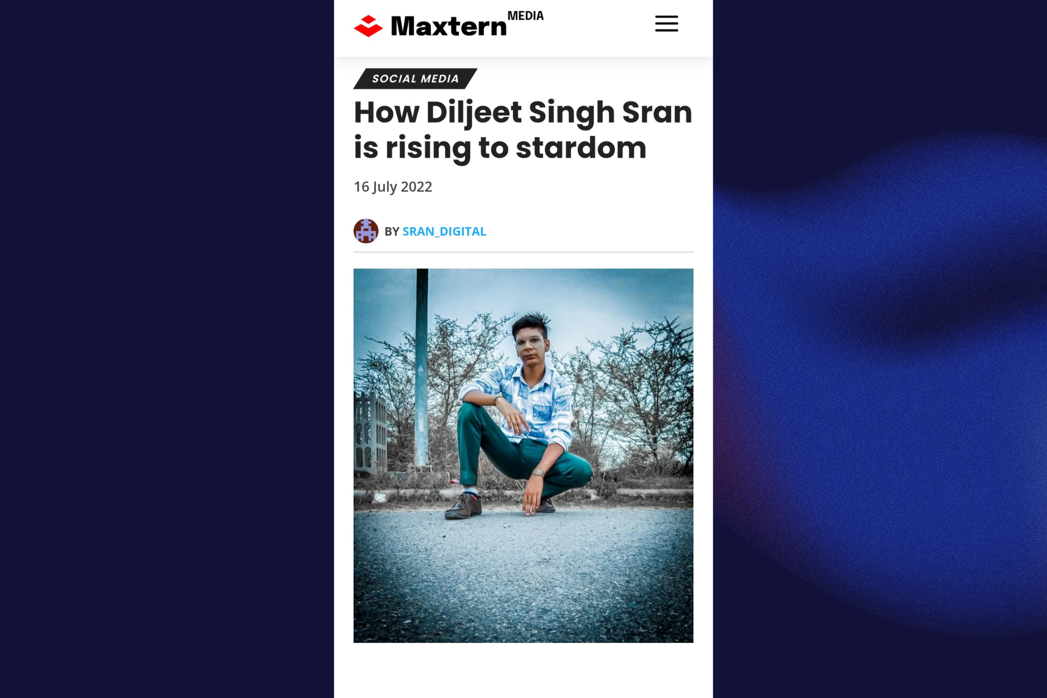1047x698 pixels.
Task: Click the divider line under the author
Action: [x=523, y=252]
